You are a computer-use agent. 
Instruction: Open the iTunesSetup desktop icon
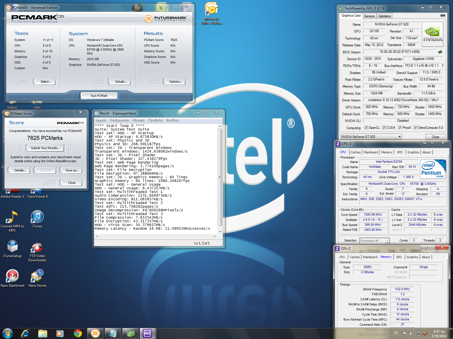[x=12, y=249]
